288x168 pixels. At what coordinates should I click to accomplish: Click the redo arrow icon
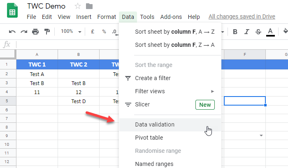(24, 32)
